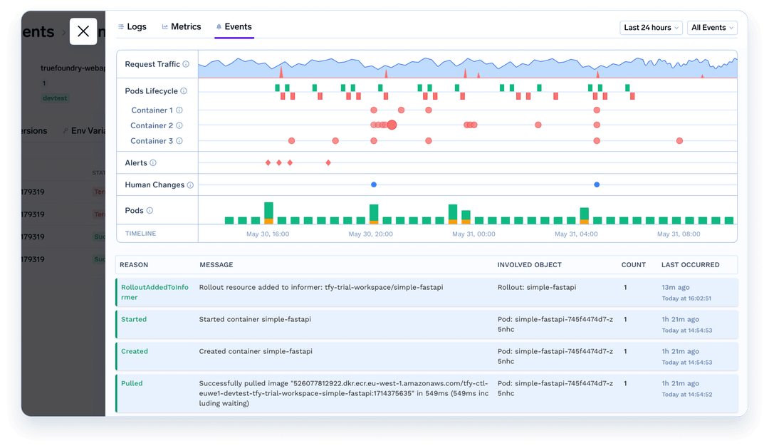Viewport: 769px width, 448px height.
Task: Click the info icon beside Container 2
Action: pyautogui.click(x=180, y=125)
